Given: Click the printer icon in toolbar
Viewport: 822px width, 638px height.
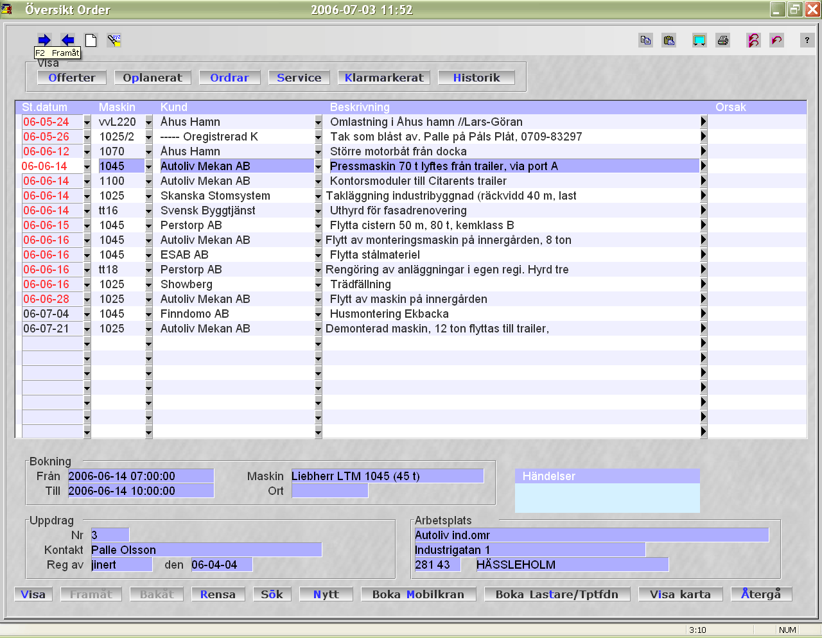Looking at the screenshot, I should (723, 40).
